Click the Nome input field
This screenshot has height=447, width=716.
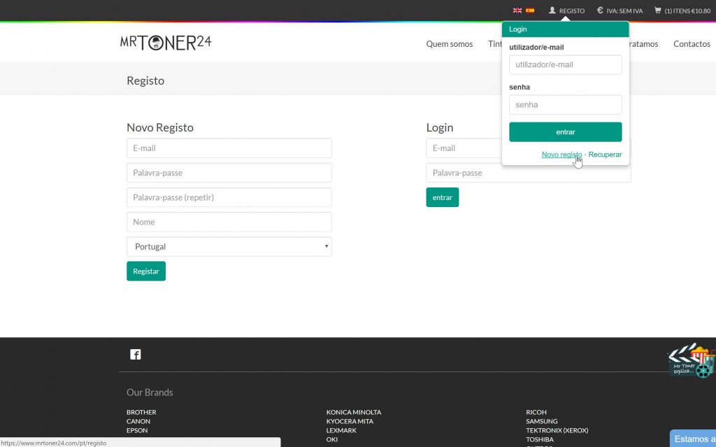pyautogui.click(x=229, y=222)
